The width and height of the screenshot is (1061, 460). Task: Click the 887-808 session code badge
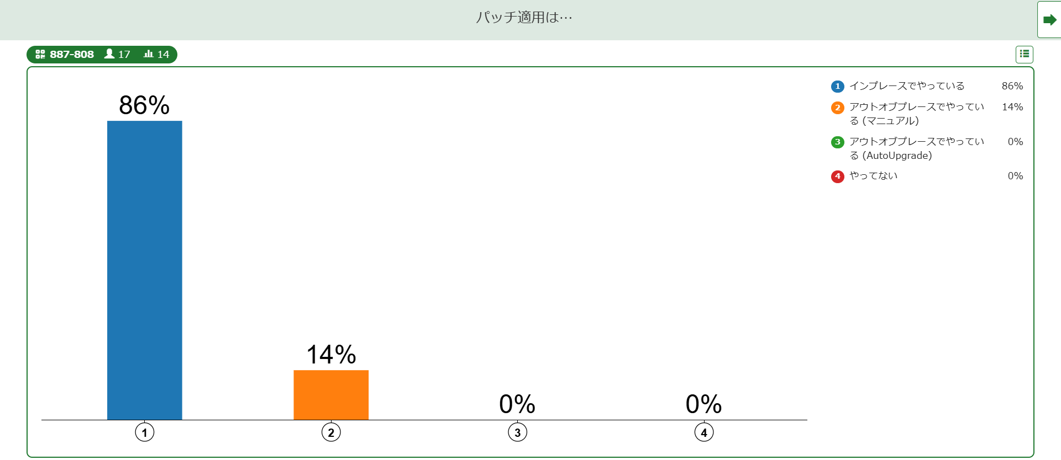click(72, 54)
